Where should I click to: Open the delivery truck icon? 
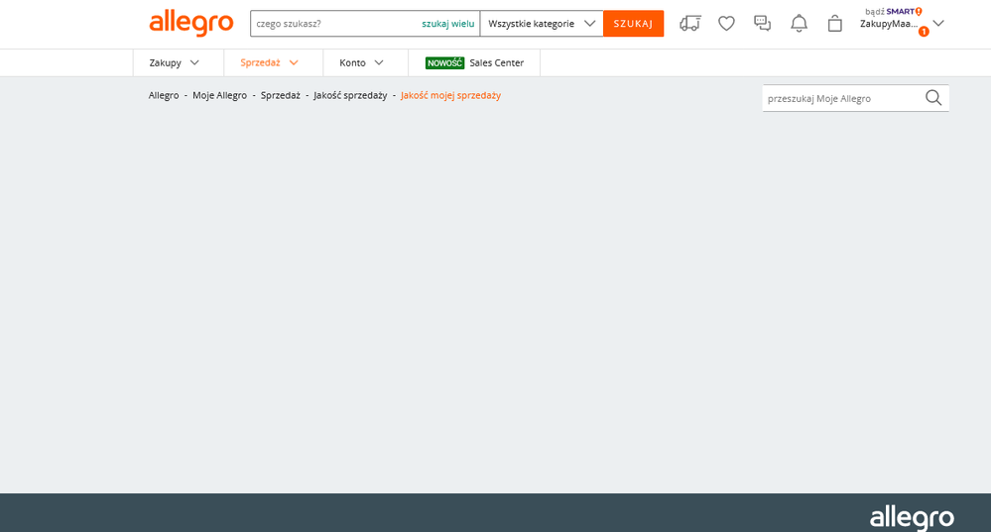tap(690, 24)
